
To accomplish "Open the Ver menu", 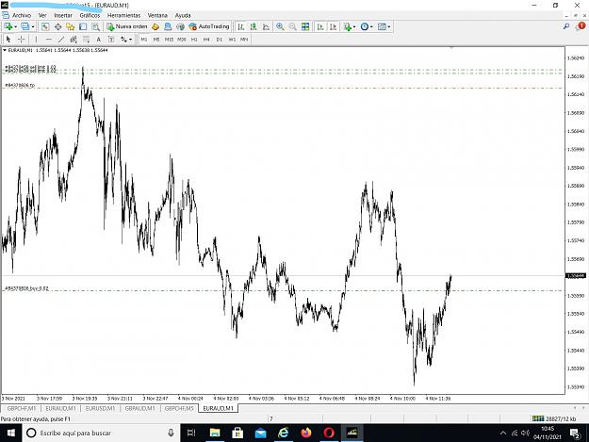I will [42, 15].
